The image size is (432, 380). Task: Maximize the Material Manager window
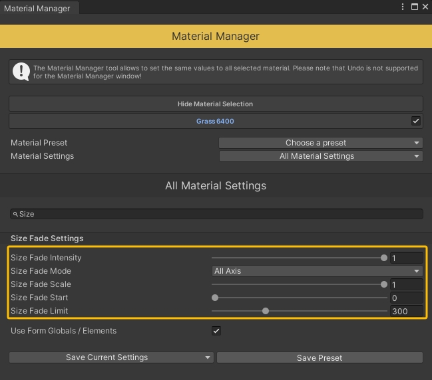coord(415,7)
